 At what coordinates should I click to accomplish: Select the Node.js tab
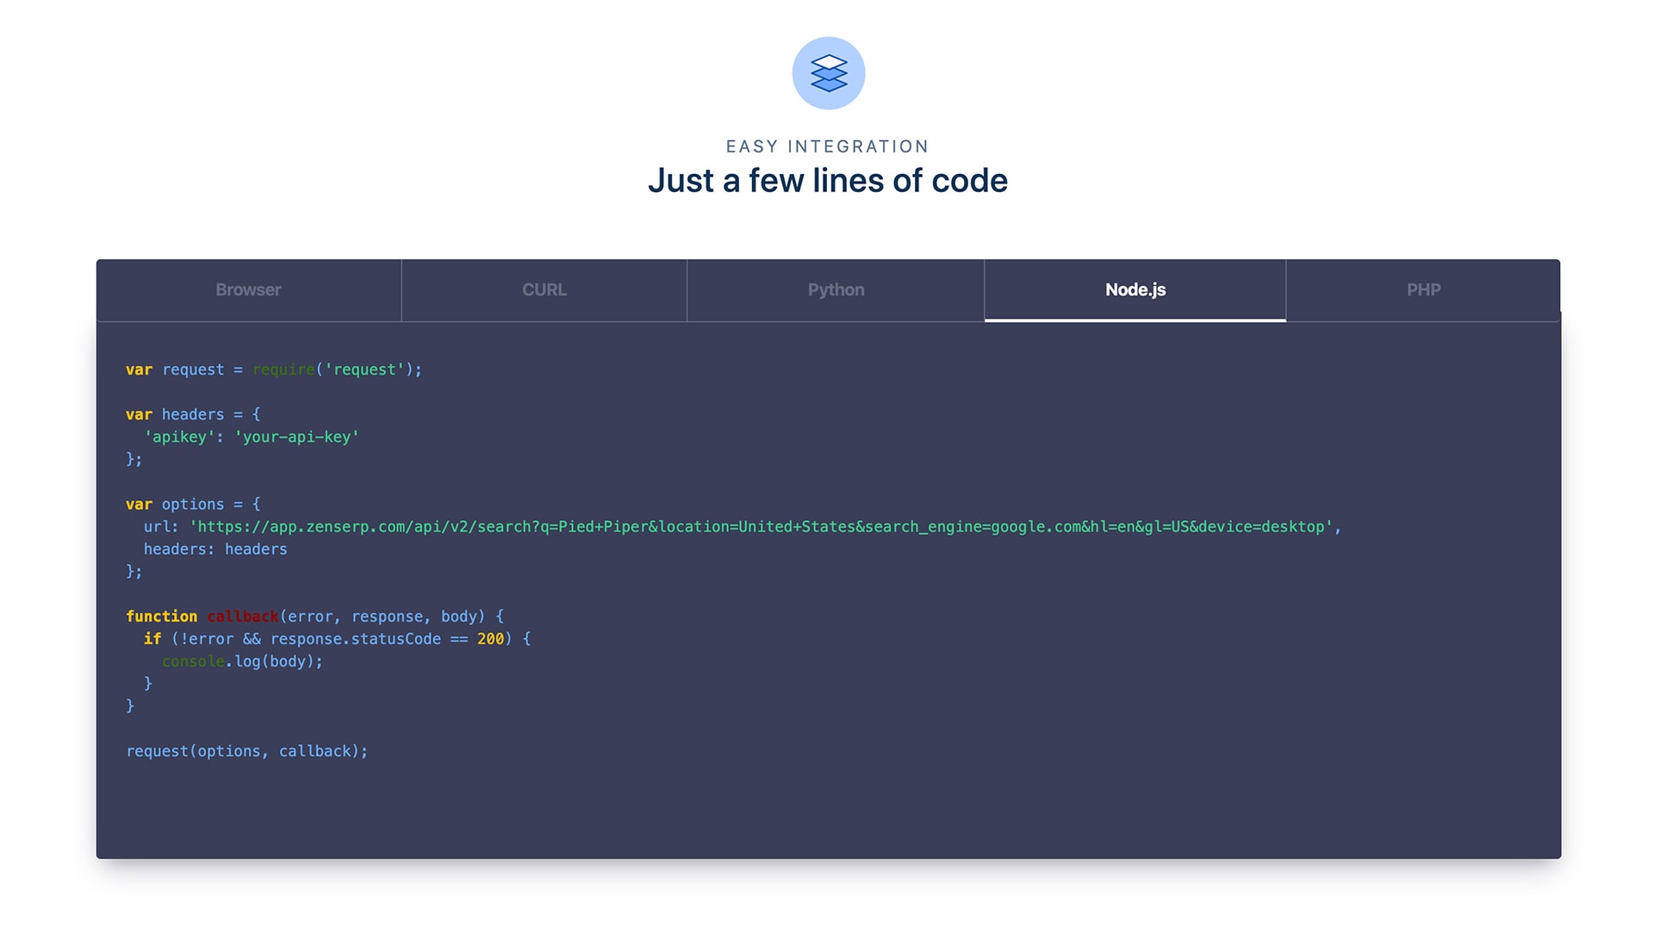pyautogui.click(x=1135, y=290)
